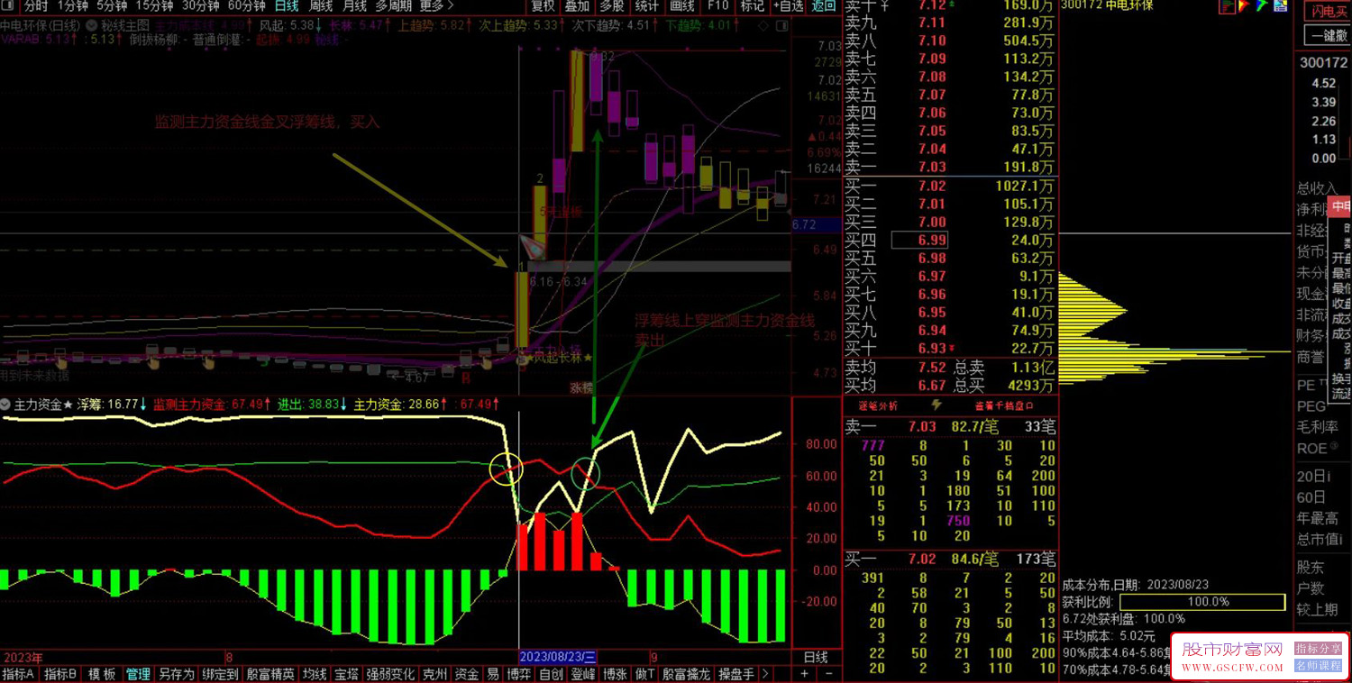The width and height of the screenshot is (1352, 683).
Task: Select the 周线 weekly period
Action: 321,6
